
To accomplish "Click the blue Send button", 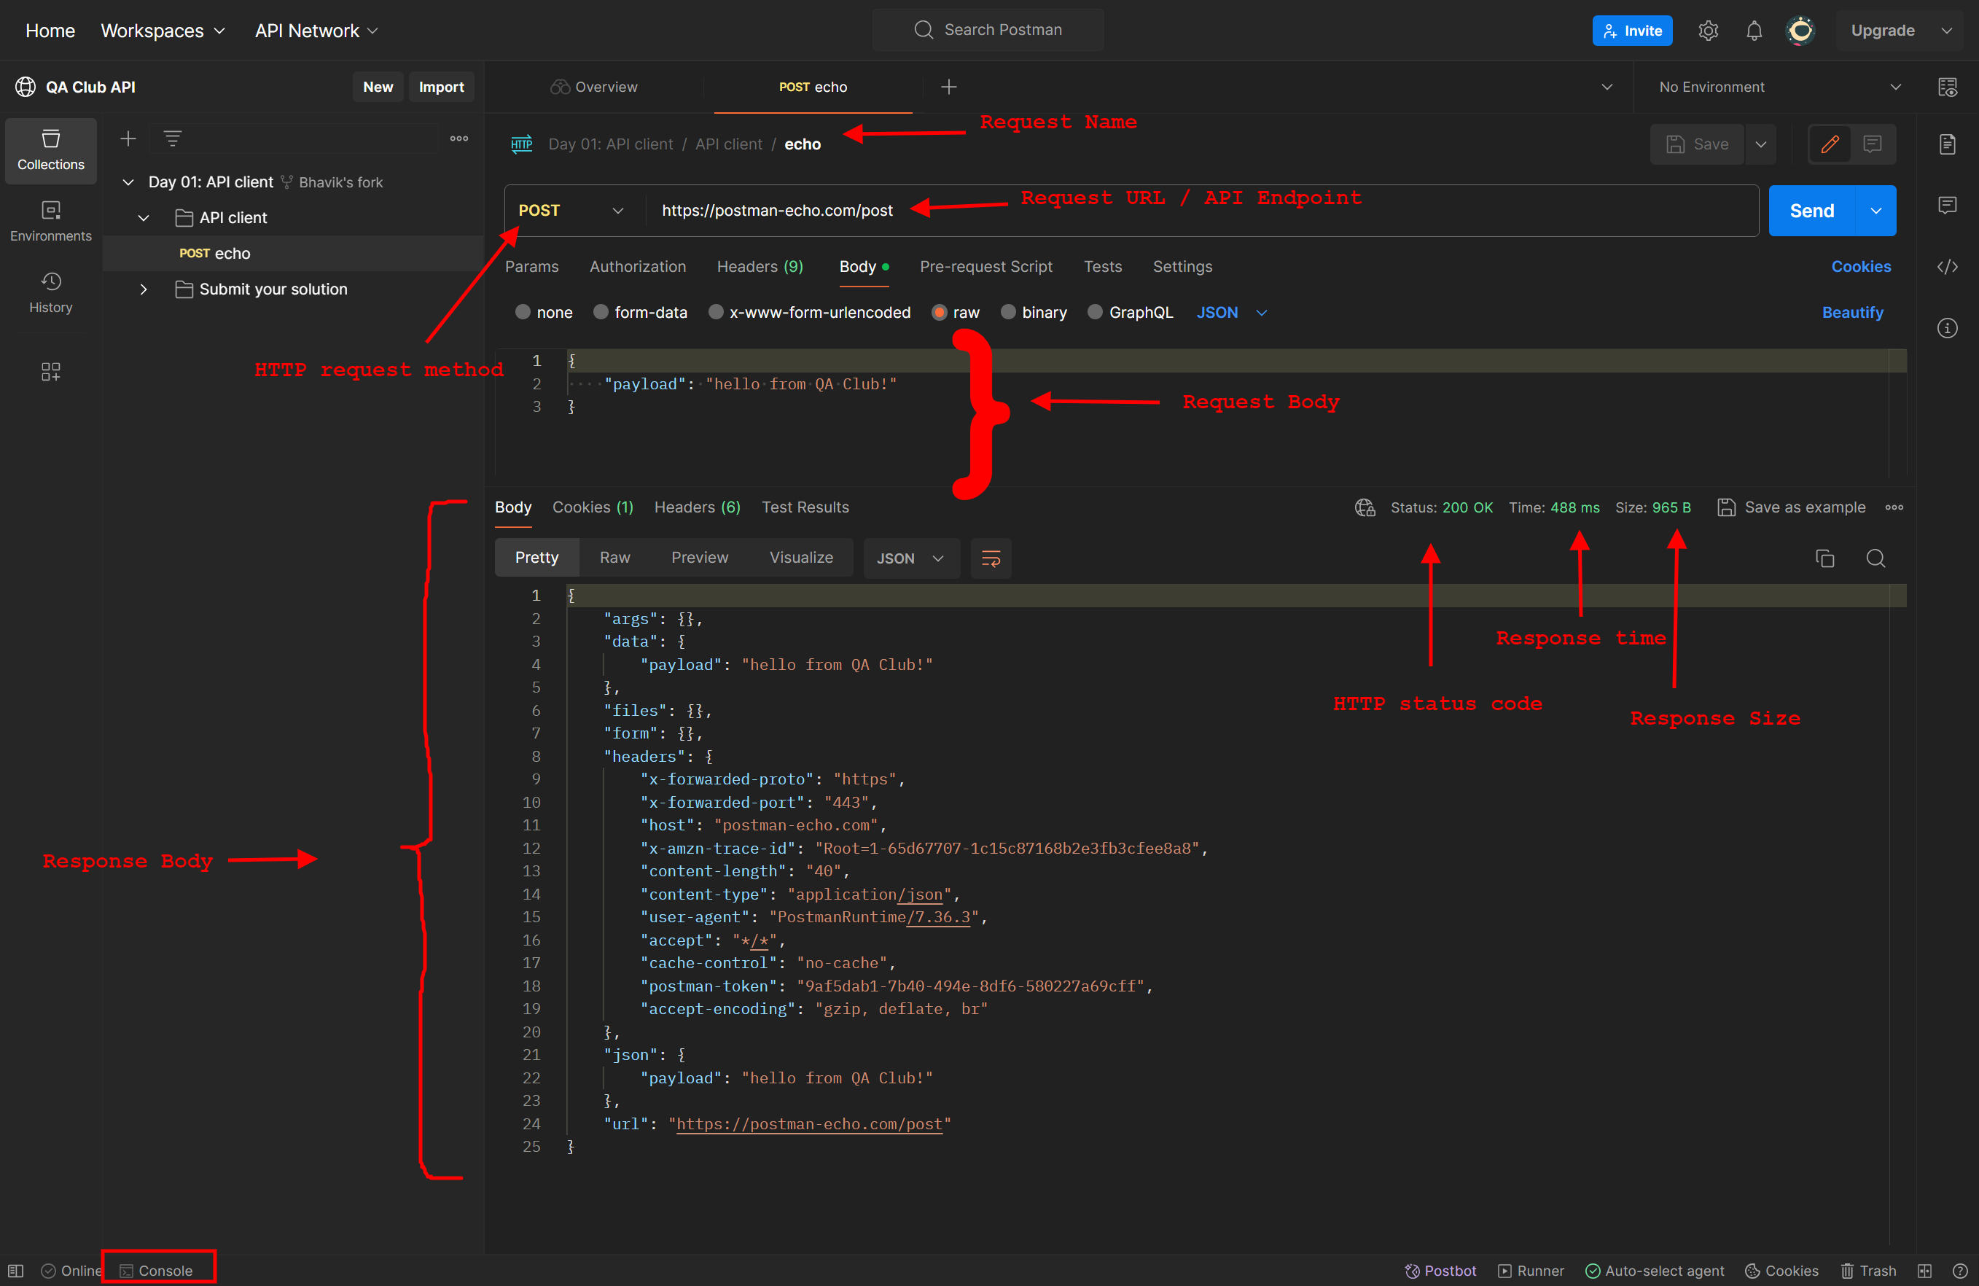I will click(1812, 211).
